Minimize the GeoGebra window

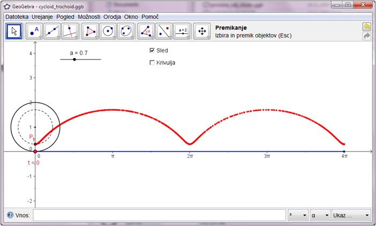pyautogui.click(x=337, y=5)
